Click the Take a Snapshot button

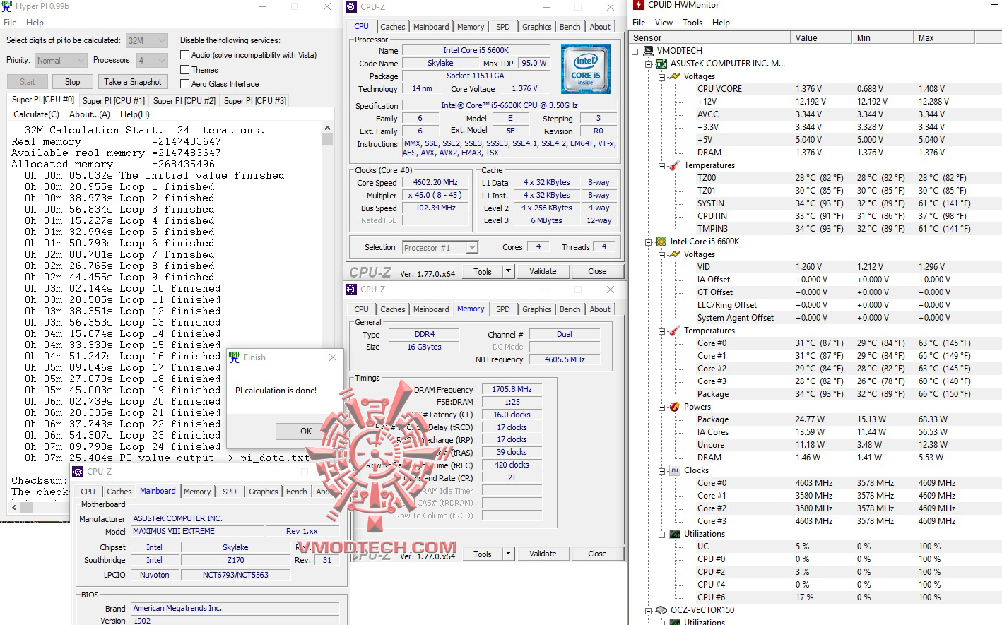pos(133,81)
